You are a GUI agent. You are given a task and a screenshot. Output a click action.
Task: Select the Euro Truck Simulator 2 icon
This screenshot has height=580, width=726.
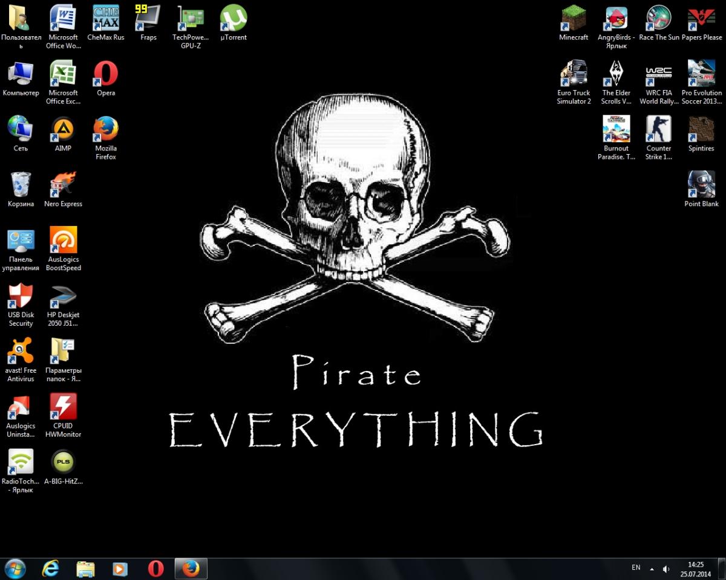click(574, 75)
